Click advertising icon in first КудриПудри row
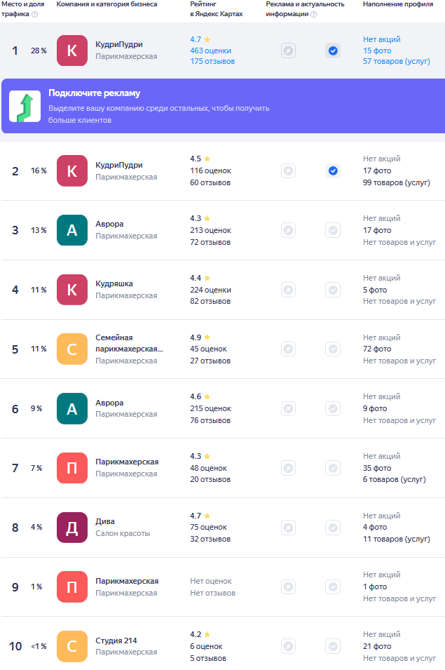Screen dimensions: 445x670 [x=289, y=51]
